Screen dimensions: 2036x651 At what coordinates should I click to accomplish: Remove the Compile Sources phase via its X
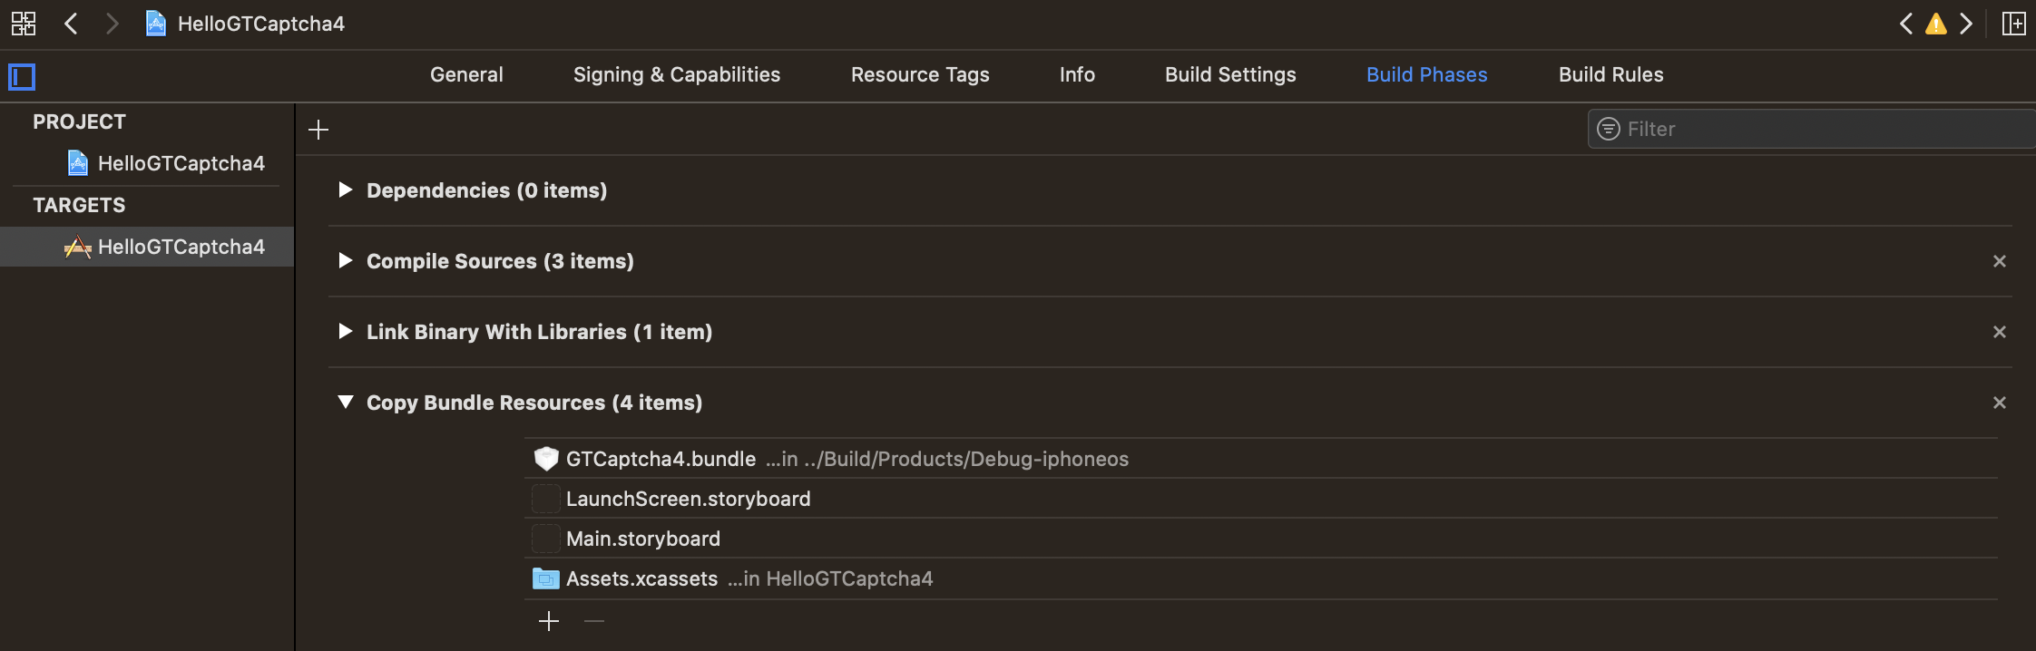2000,261
